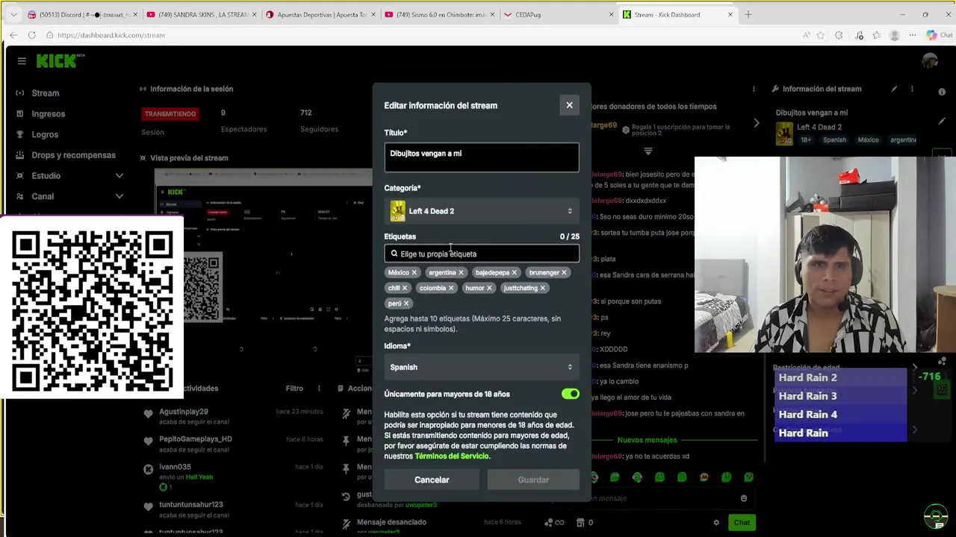
Task: Remove the argentina tag
Action: point(461,273)
